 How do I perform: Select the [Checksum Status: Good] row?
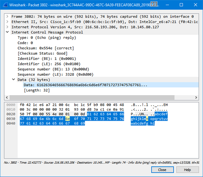(x=42, y=53)
